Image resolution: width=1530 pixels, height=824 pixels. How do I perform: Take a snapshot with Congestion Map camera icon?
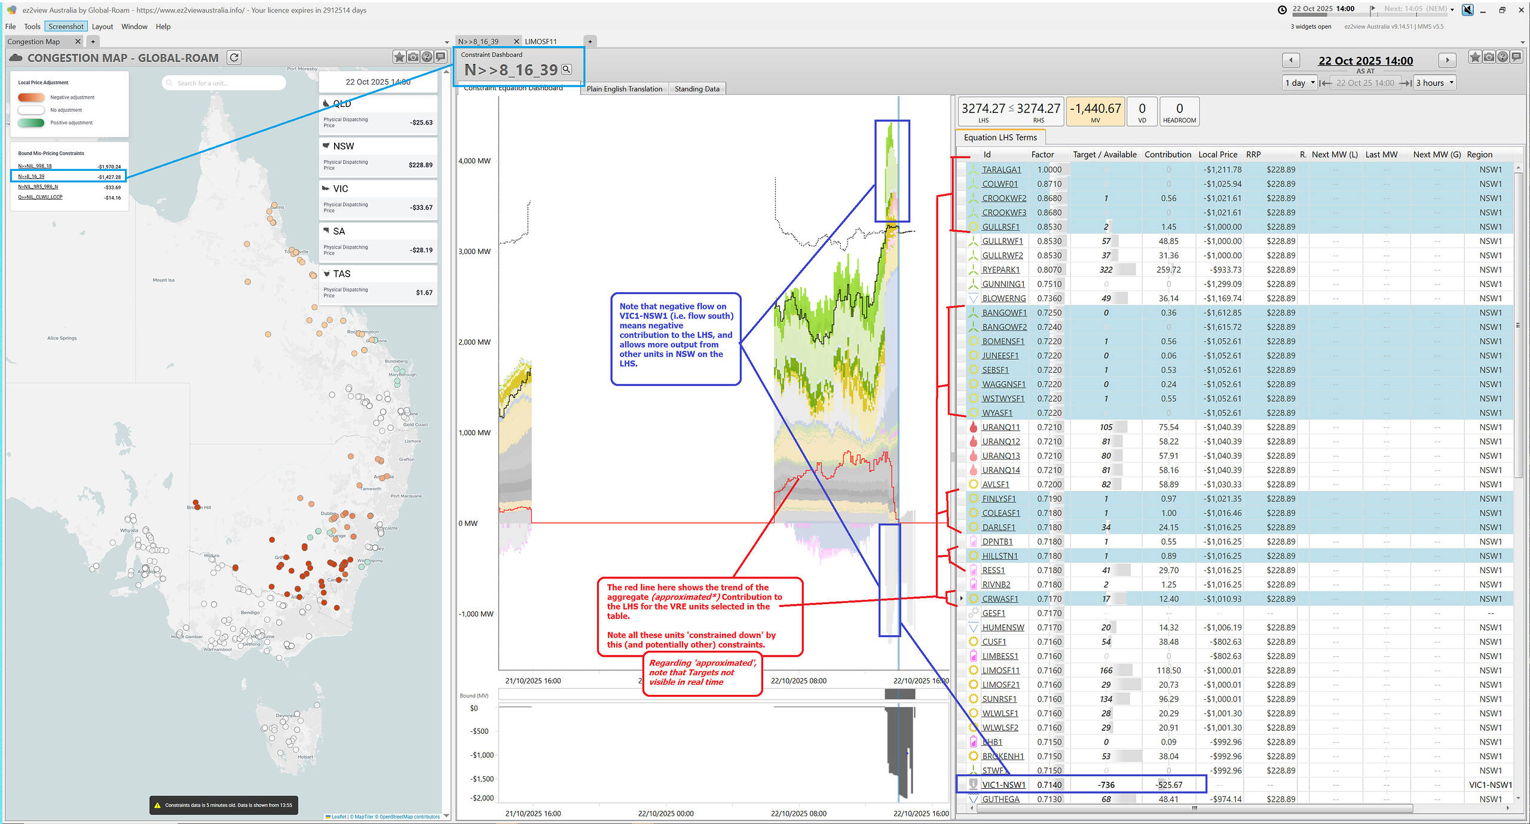[x=413, y=57]
